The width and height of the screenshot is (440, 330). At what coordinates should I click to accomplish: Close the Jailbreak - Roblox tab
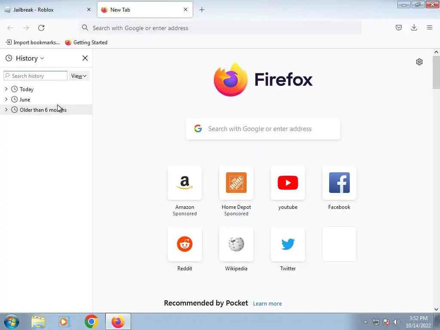pyautogui.click(x=89, y=9)
